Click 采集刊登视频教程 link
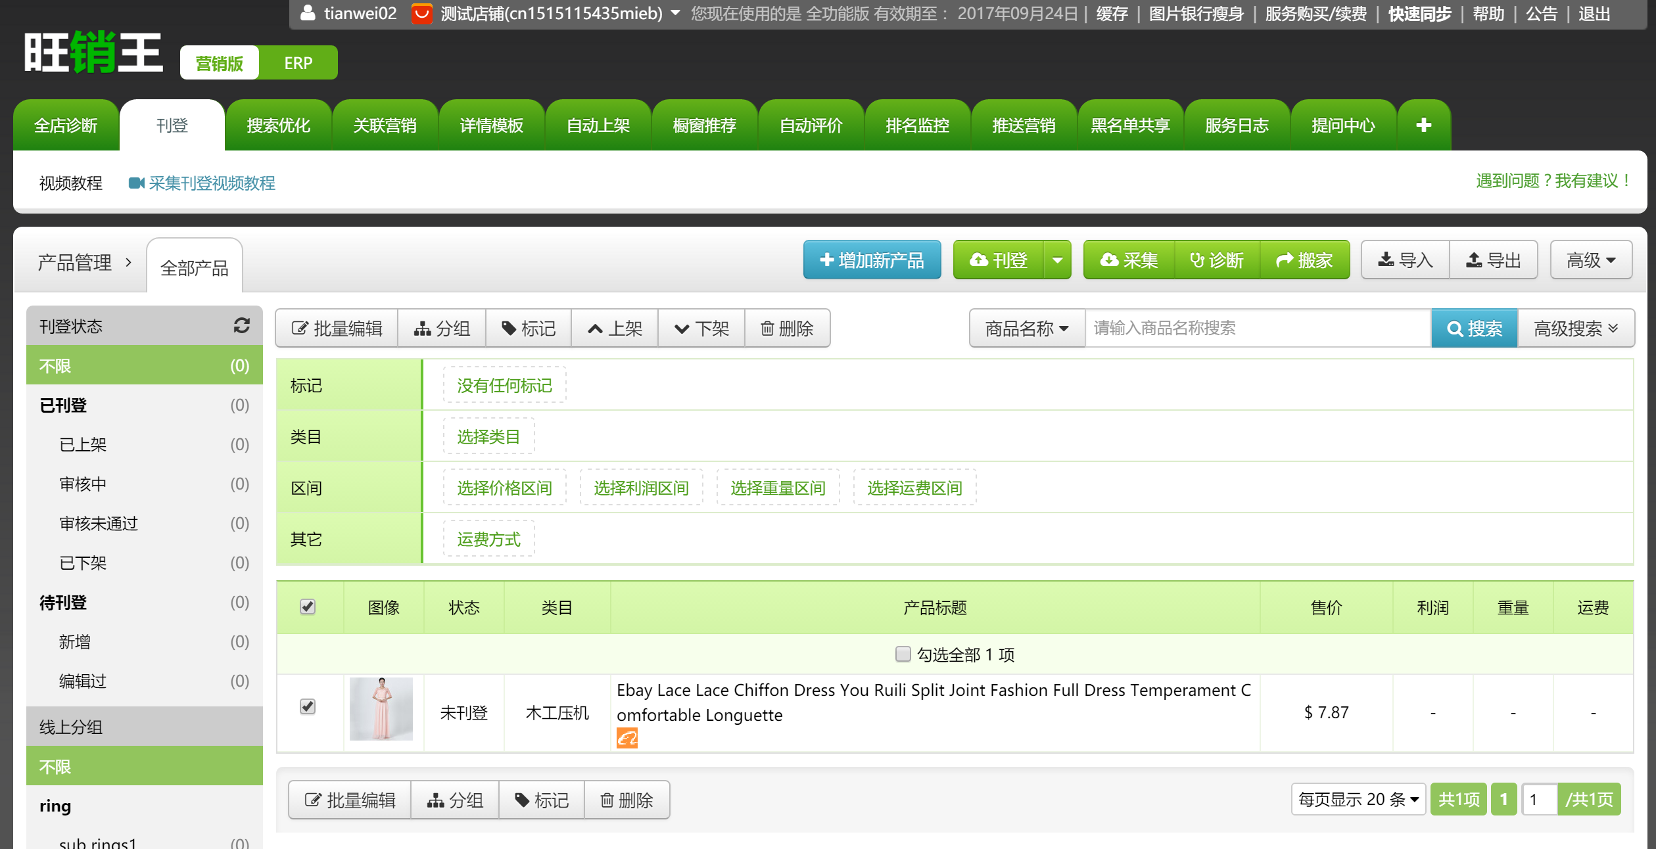The image size is (1656, 849). [212, 183]
